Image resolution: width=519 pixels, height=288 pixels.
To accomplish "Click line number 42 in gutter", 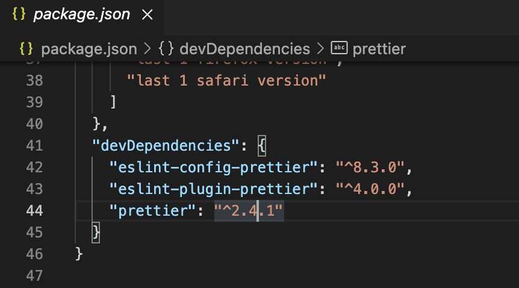I will pos(34,167).
